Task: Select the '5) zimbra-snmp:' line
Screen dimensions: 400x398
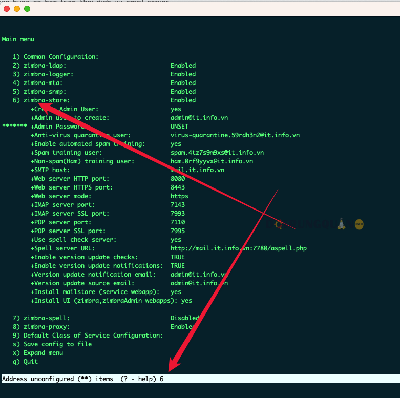Action: click(x=39, y=91)
